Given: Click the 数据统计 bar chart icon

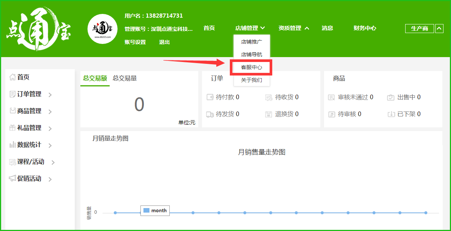Looking at the screenshot, I should (x=12, y=145).
